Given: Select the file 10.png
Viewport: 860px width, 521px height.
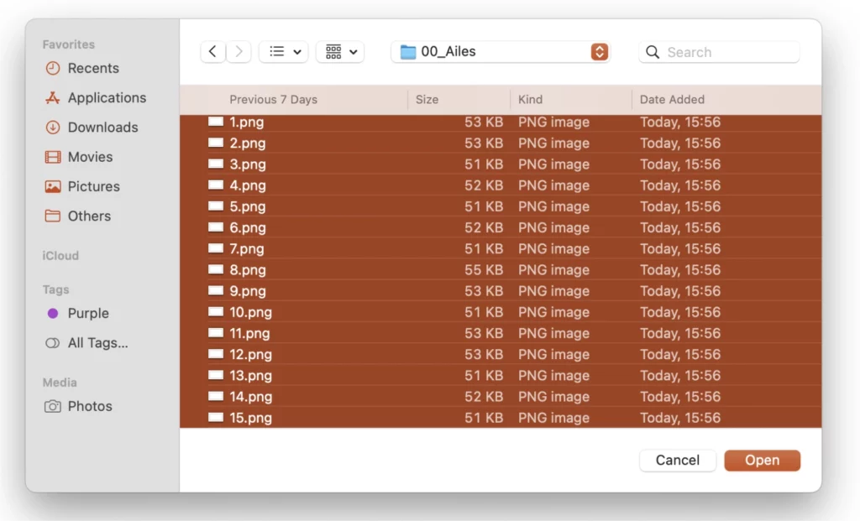Looking at the screenshot, I should [501, 312].
